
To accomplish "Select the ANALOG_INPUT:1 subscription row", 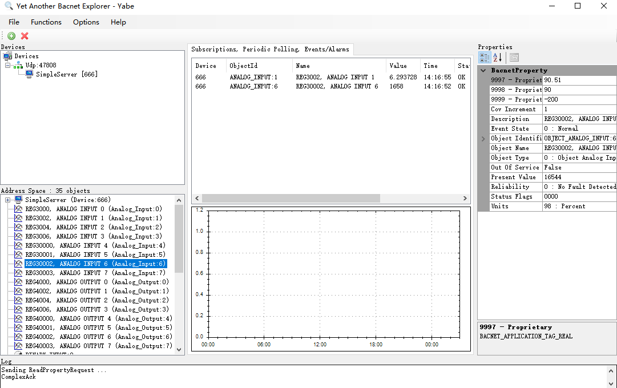I will pyautogui.click(x=330, y=77).
